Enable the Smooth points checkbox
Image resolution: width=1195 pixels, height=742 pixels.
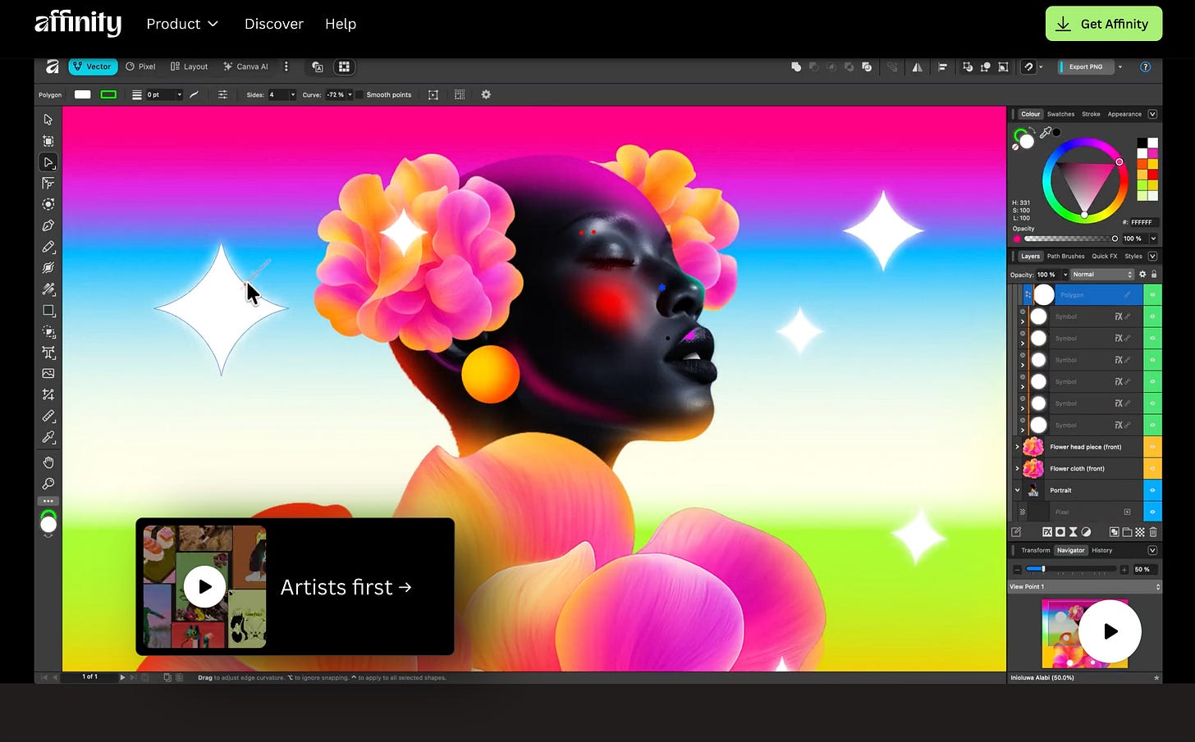359,94
